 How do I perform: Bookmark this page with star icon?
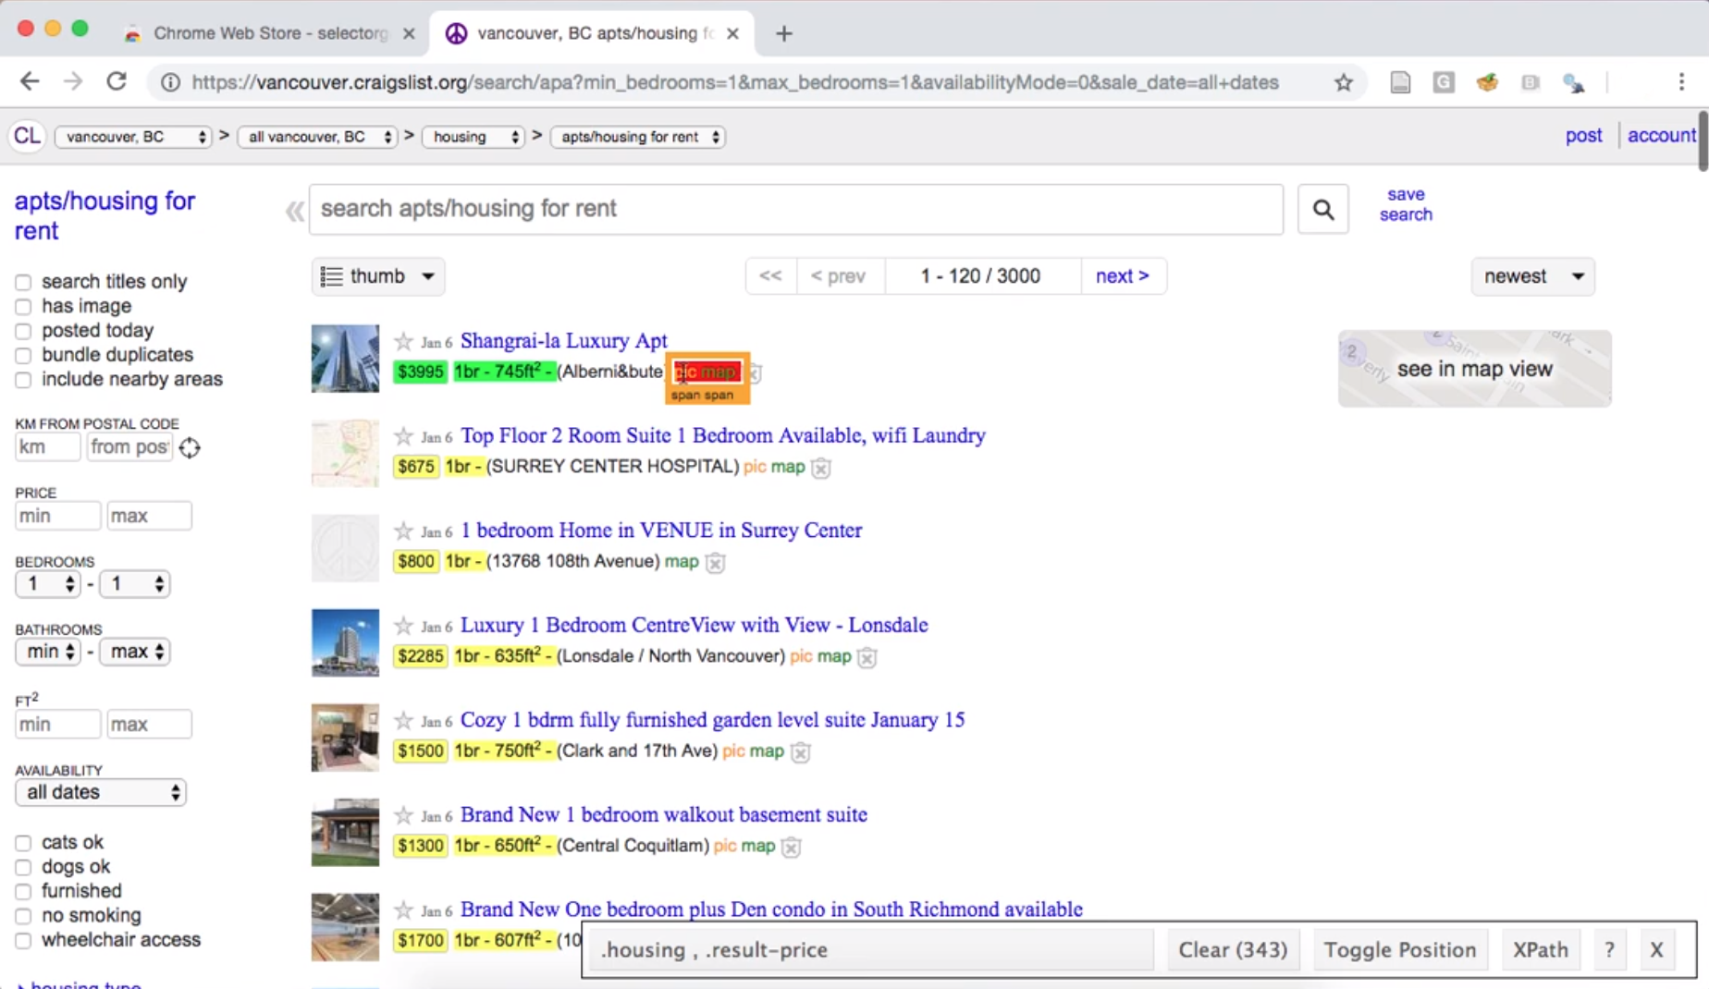coord(1344,83)
